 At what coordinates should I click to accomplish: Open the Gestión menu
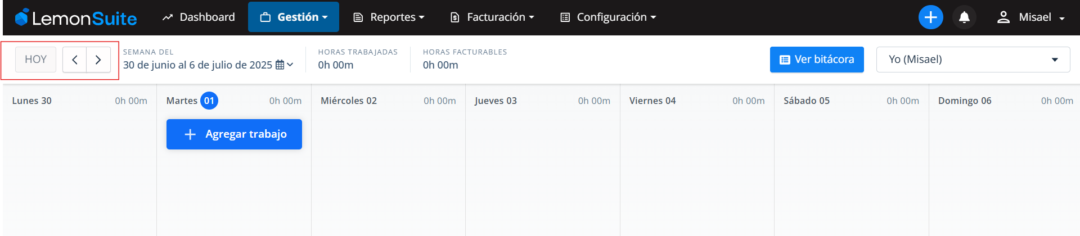click(x=294, y=17)
